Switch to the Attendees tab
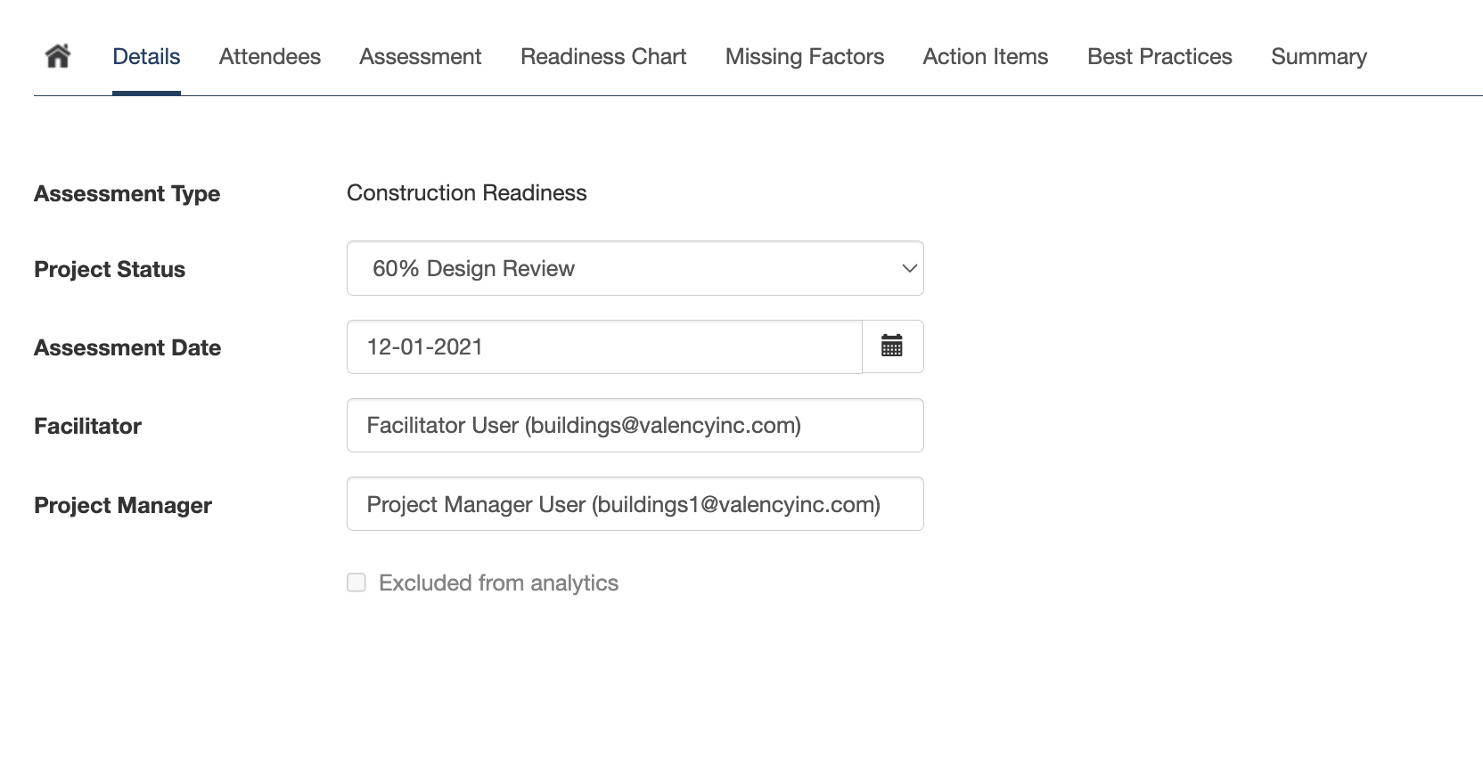This screenshot has width=1483, height=766. (269, 56)
